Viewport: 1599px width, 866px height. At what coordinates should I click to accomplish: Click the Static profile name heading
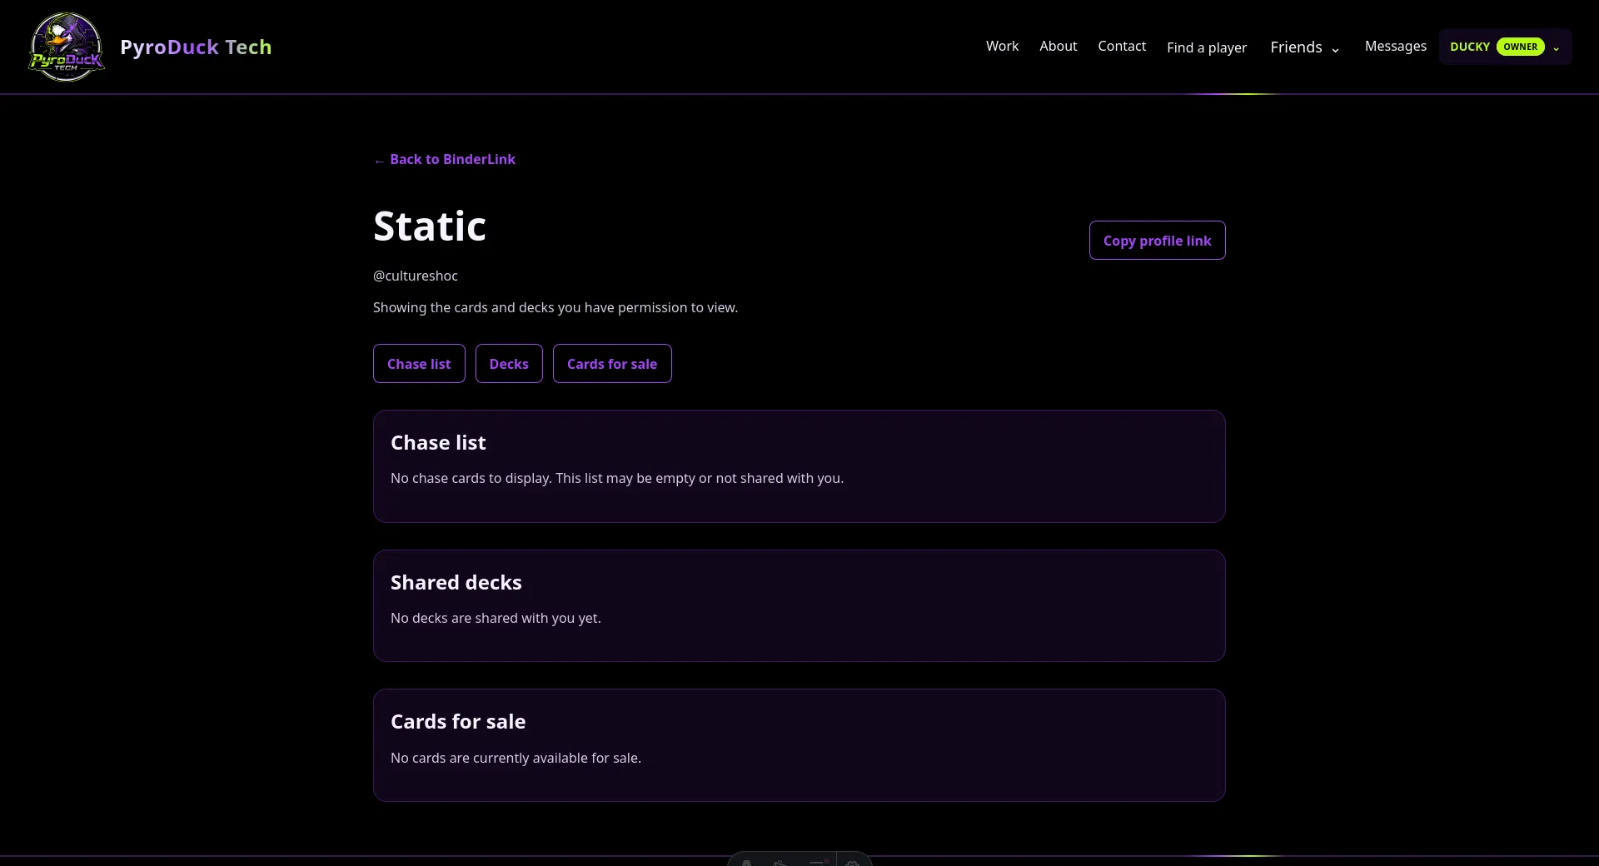click(430, 226)
